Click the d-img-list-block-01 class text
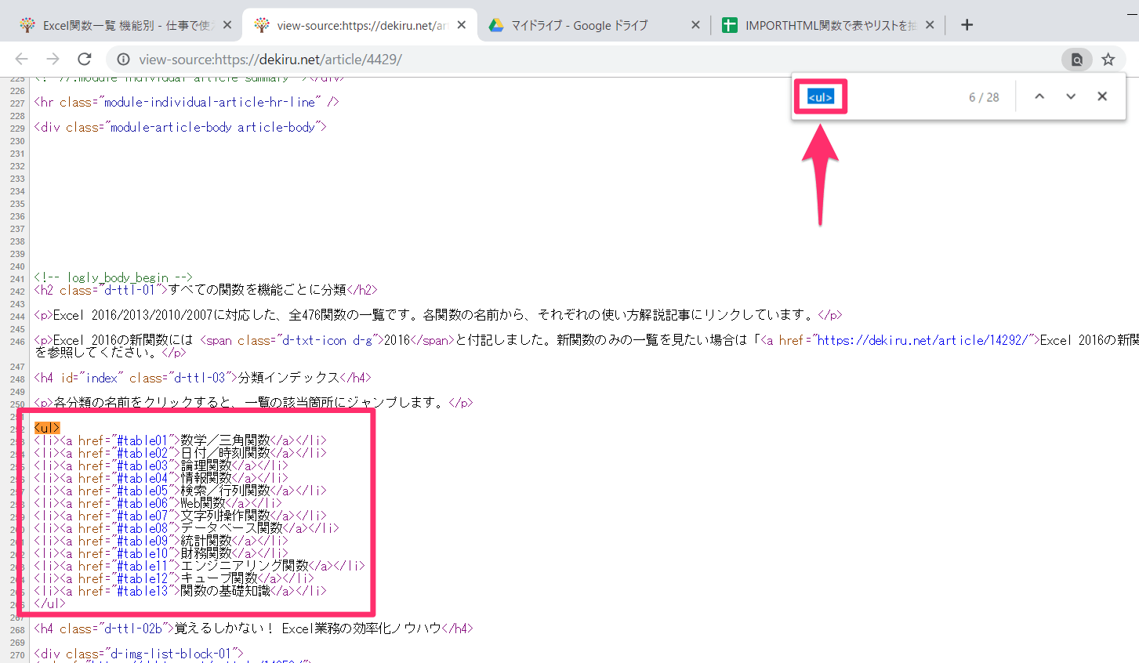The image size is (1139, 663). point(171,654)
